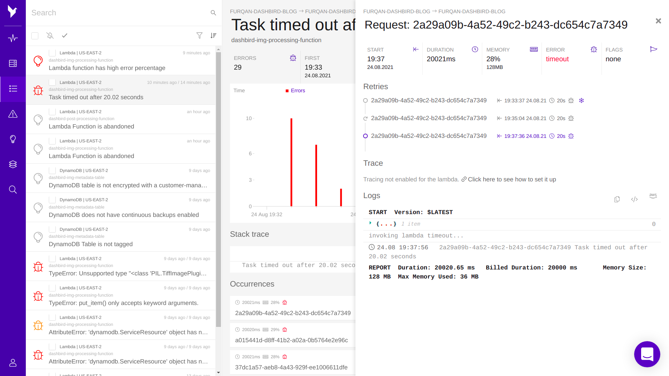Click the bug icon beside ERRORS count
Screen dimensions: 669x376
pyautogui.click(x=293, y=58)
